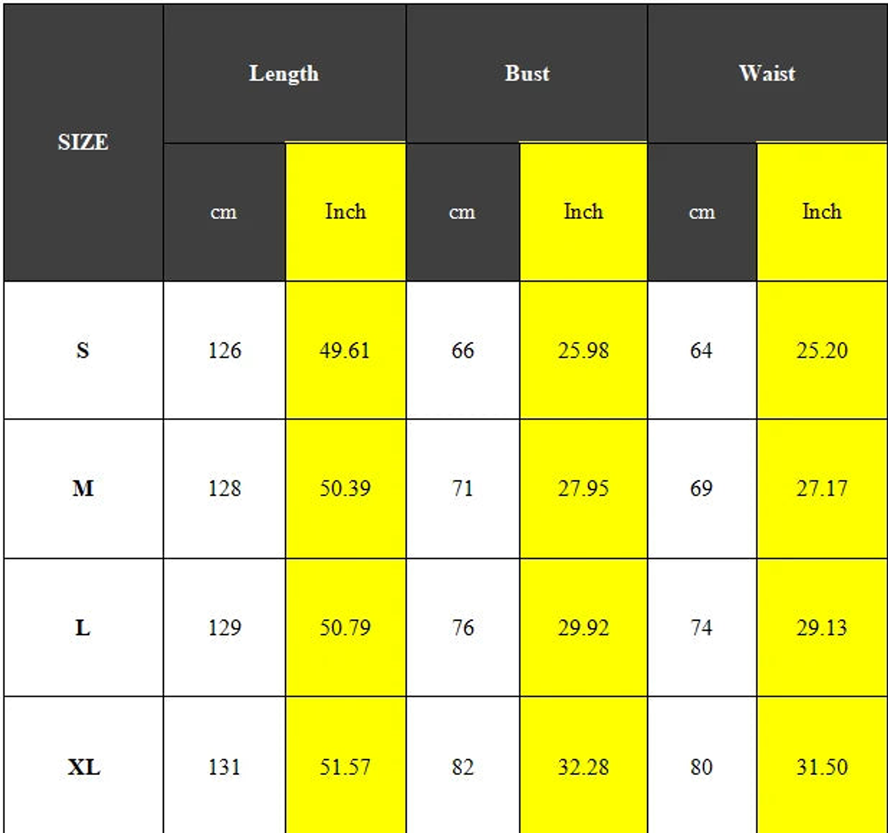Click the 49.61 length inch cell

click(x=345, y=351)
